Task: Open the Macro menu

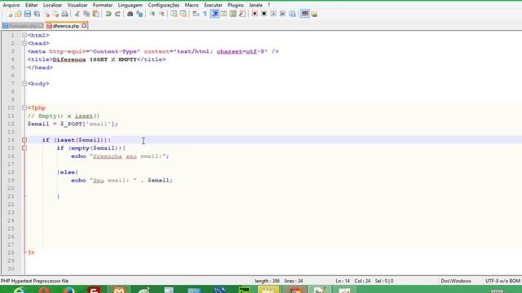Action: pyautogui.click(x=192, y=5)
